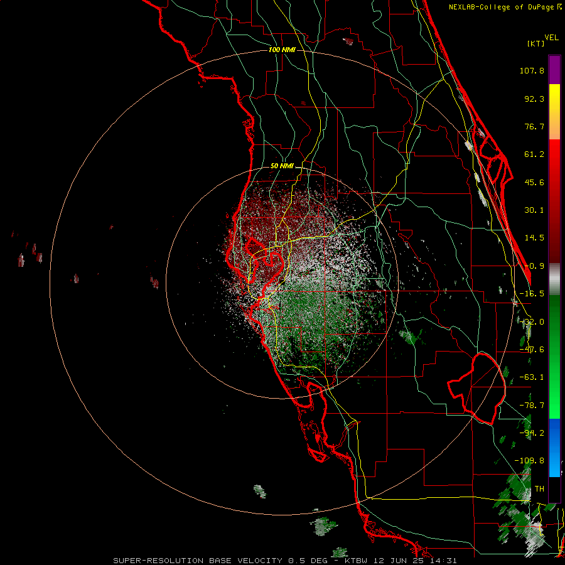
Task: Click the NEXLAB-College of DuPage header text
Action: click(x=505, y=7)
